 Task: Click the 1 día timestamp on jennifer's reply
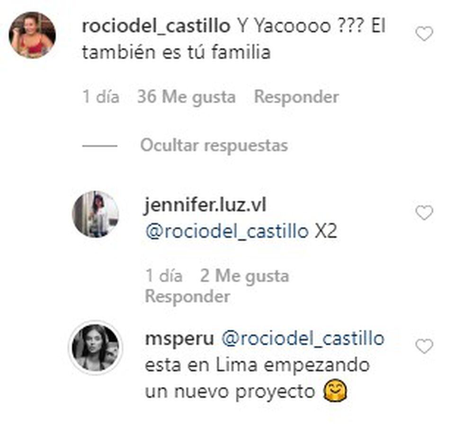click(164, 276)
